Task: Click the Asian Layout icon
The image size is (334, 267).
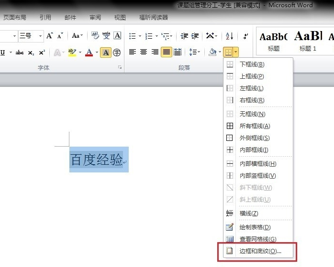Action: click(210, 35)
